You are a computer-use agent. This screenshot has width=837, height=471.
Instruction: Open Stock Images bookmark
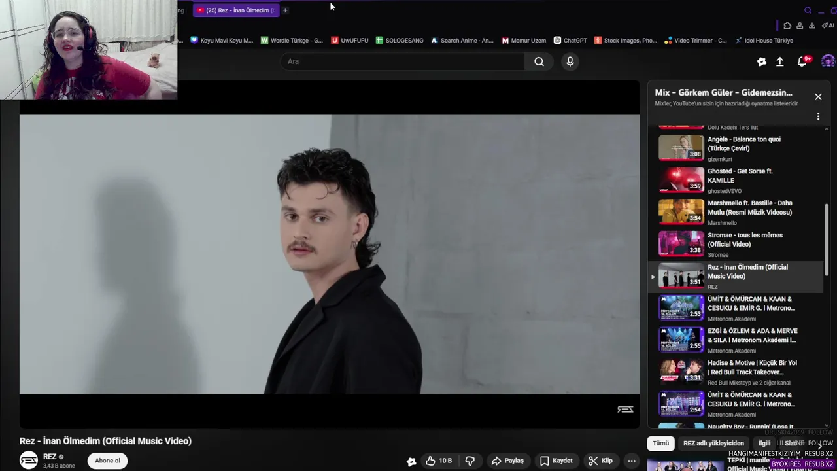pos(626,41)
